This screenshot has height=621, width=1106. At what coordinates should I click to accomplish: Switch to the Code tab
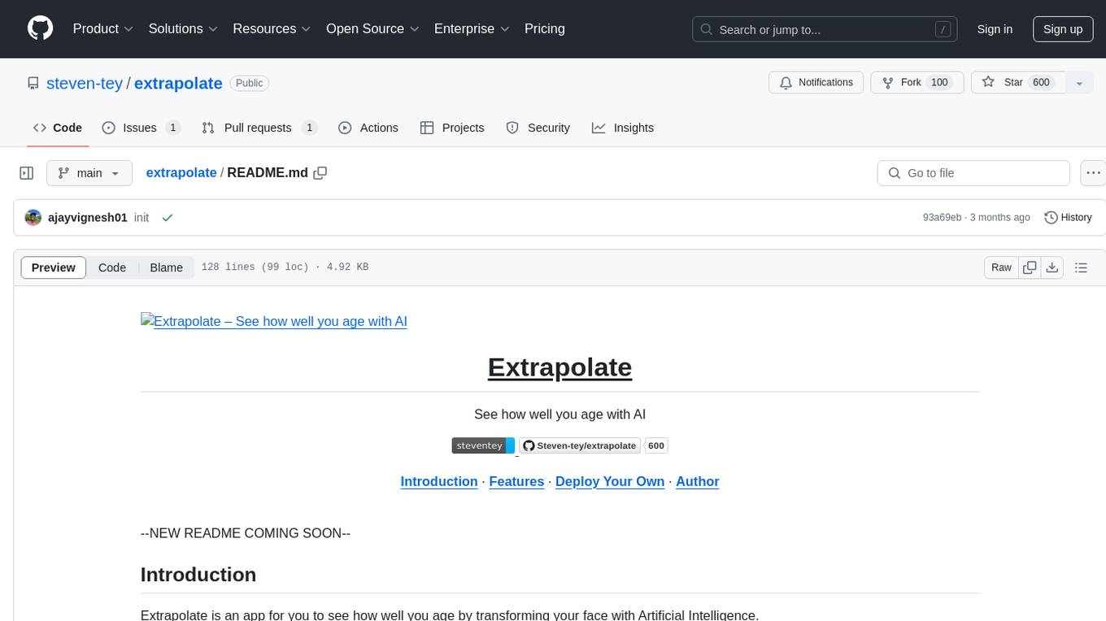58,128
